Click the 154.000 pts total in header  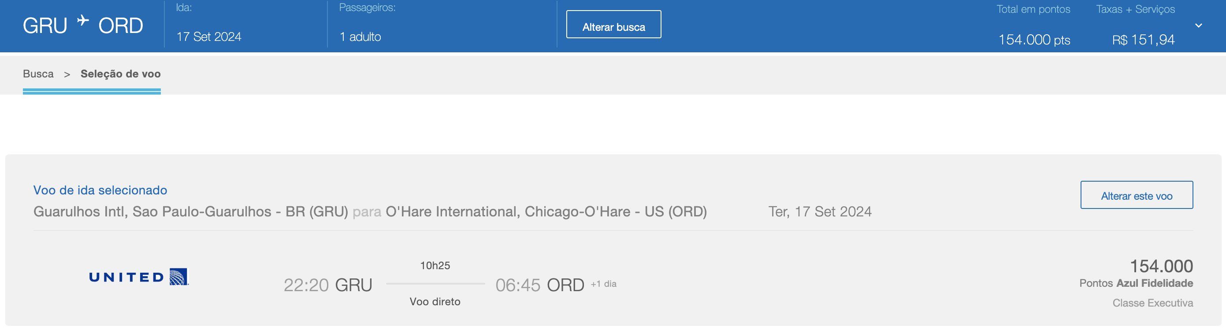(1034, 40)
